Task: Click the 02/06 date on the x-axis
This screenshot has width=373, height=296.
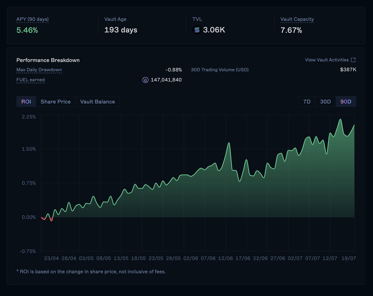Action: (191, 258)
